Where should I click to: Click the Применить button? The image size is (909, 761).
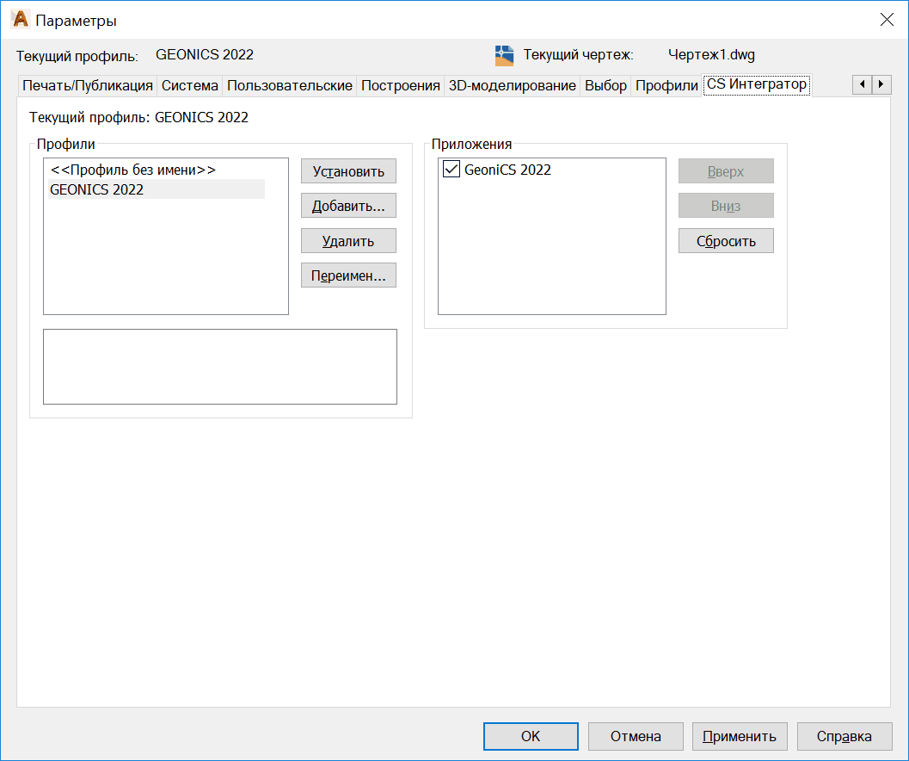click(x=740, y=736)
